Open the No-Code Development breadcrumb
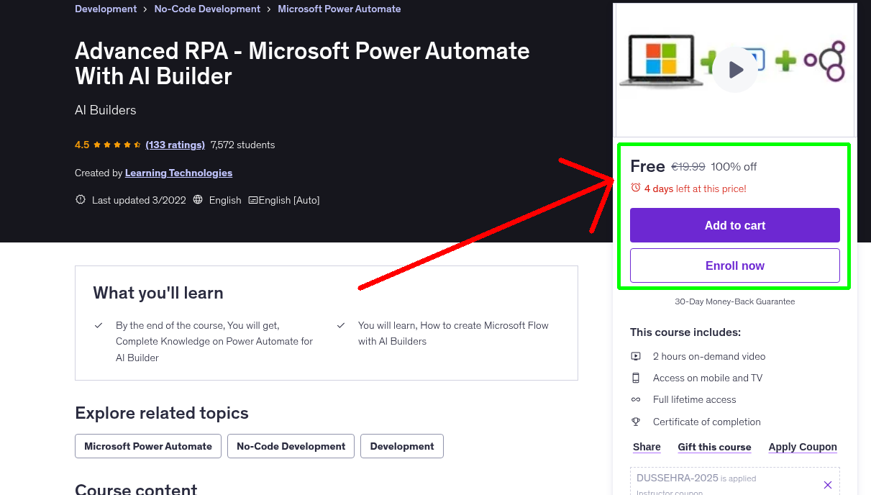 (x=207, y=9)
